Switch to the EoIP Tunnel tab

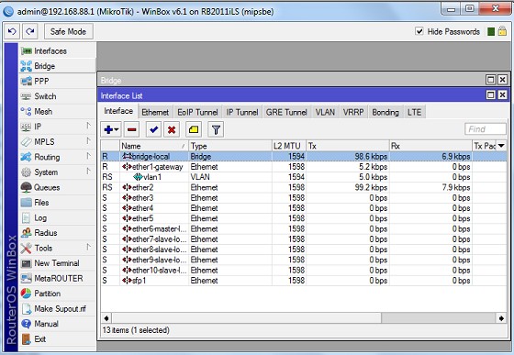(x=197, y=112)
